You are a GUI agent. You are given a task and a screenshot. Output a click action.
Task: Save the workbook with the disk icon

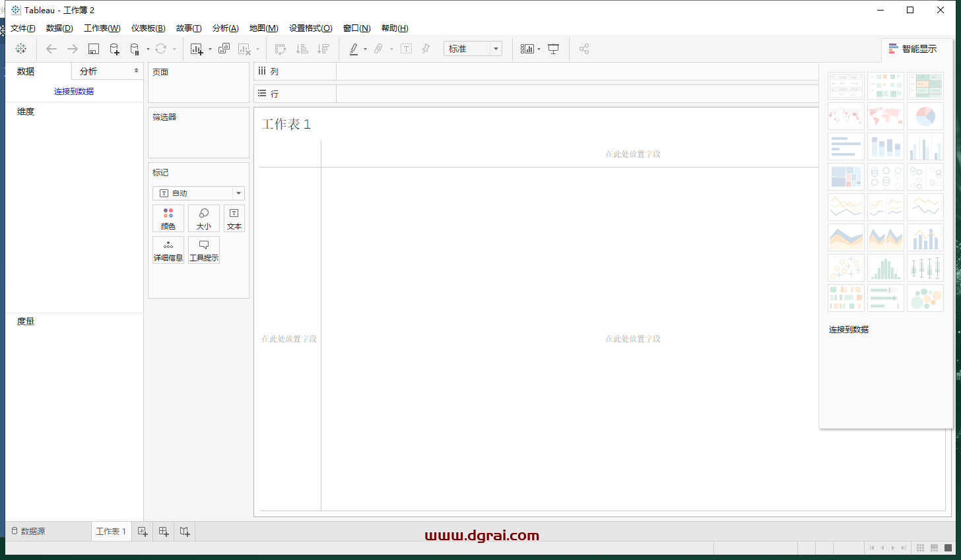tap(94, 49)
